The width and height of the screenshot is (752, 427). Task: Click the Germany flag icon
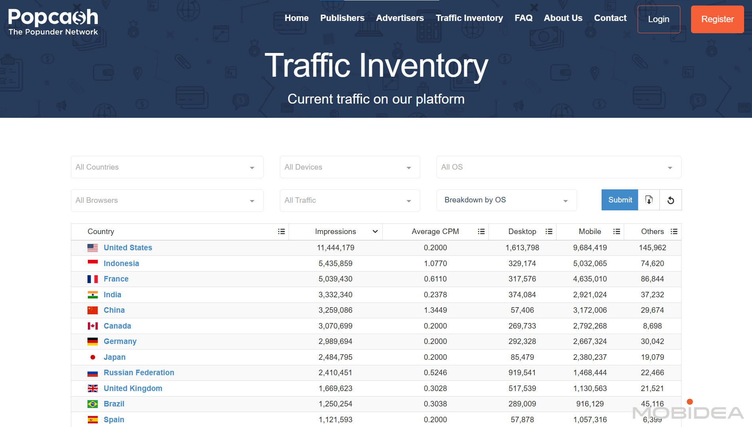coord(93,341)
